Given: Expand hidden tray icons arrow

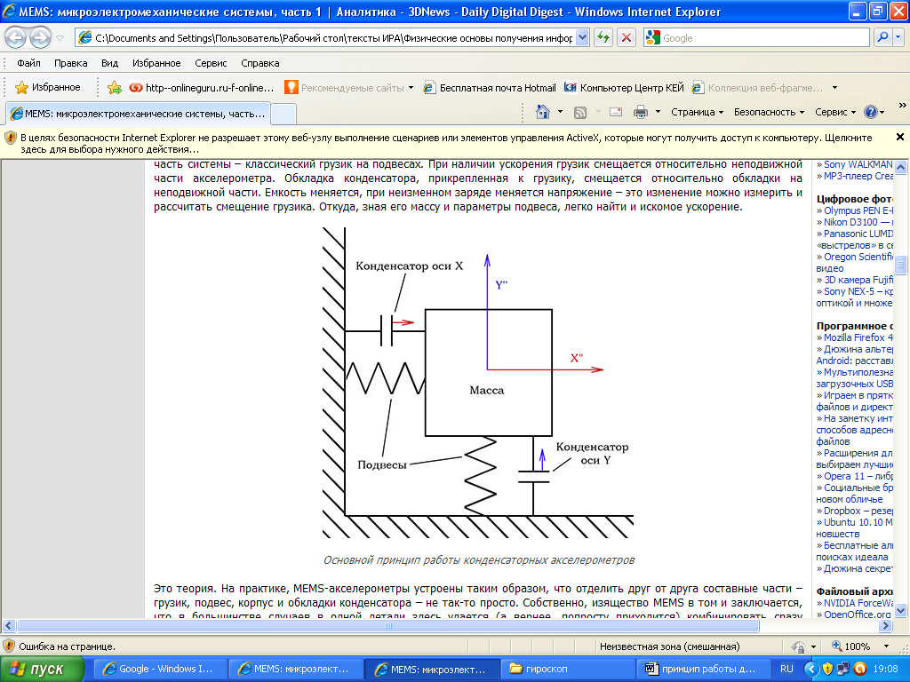Looking at the screenshot, I should coord(810,670).
